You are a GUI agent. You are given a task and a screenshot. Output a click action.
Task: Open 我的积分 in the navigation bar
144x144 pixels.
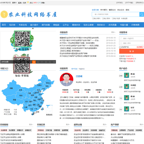coord(101,25)
